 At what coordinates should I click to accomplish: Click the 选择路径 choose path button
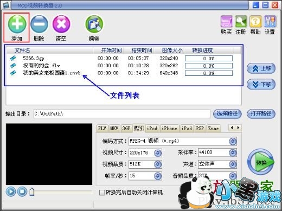coord(227,114)
